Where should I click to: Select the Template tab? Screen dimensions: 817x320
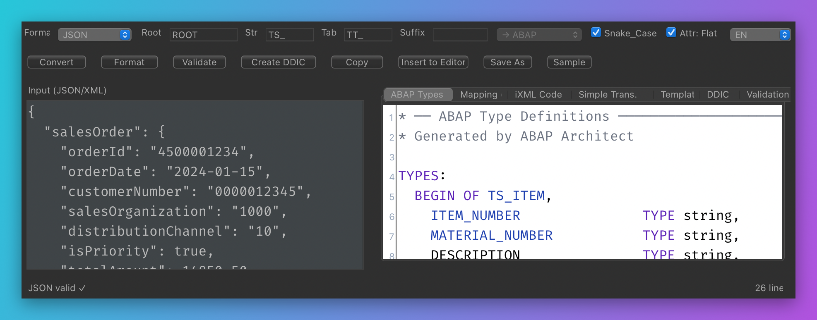677,95
